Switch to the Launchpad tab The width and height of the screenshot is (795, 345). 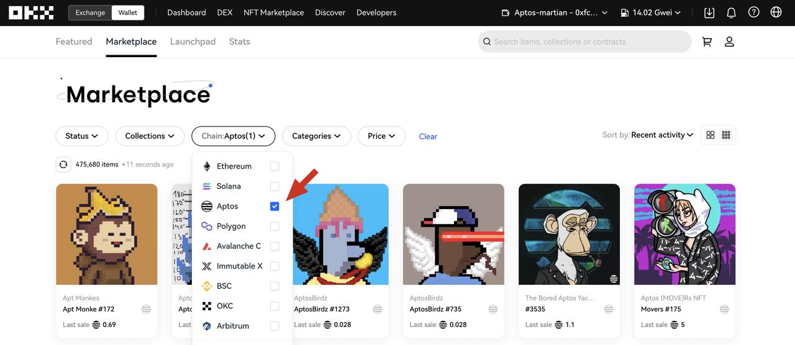[193, 42]
